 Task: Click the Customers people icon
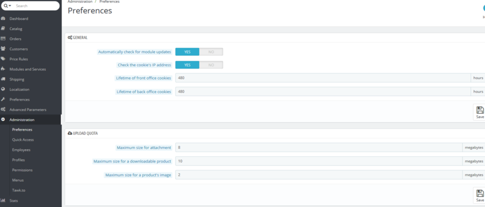pyautogui.click(x=3, y=49)
